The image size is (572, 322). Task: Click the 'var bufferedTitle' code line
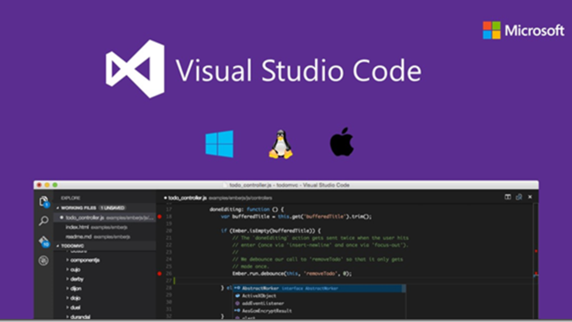(296, 216)
